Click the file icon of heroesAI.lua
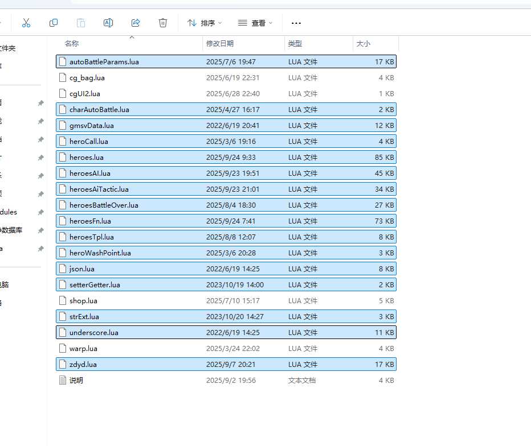The image size is (531, 446). [x=63, y=173]
